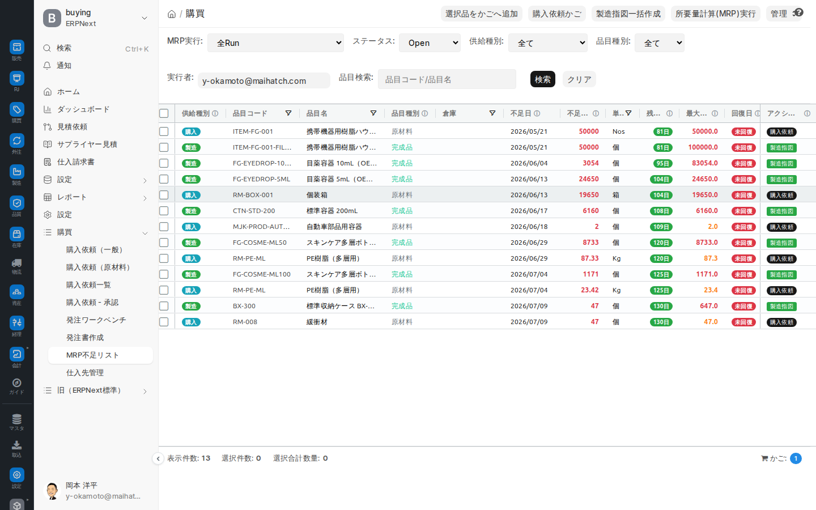This screenshot has height=510, width=816.
Task: Open the 製造 manufacturing icon in left rail
Action: 16,171
